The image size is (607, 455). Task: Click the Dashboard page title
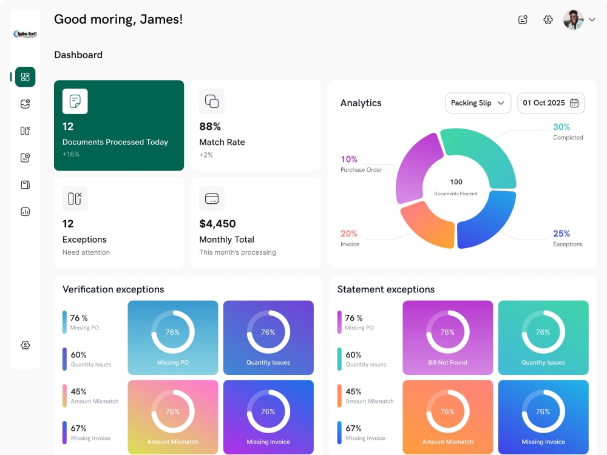[x=78, y=55]
